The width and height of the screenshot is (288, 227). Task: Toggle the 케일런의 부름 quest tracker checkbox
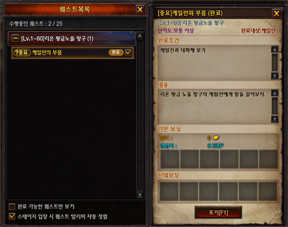coord(128,52)
